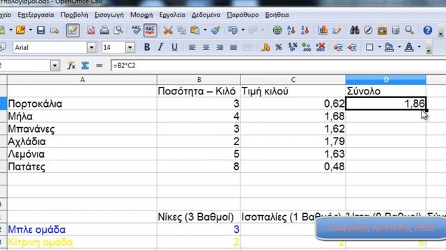Sort the data ascending A to Z
The width and height of the screenshot is (446, 250).
click(291, 30)
